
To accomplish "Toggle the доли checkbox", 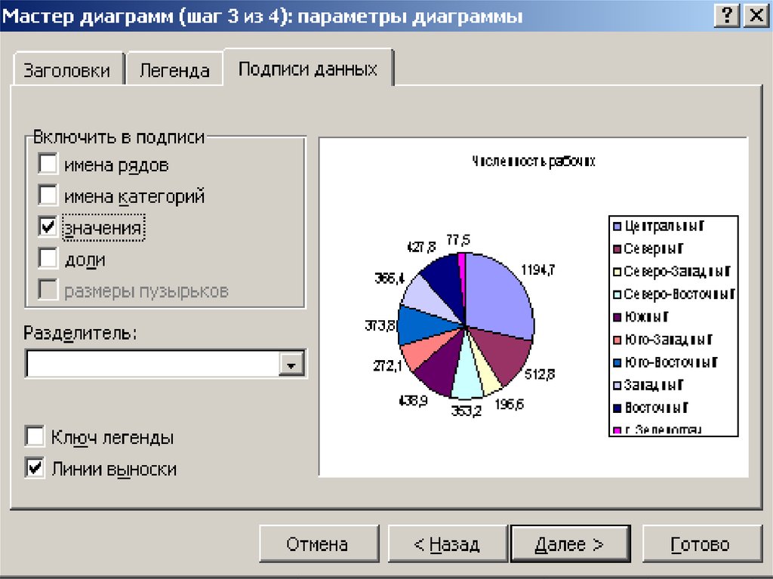I will point(48,258).
